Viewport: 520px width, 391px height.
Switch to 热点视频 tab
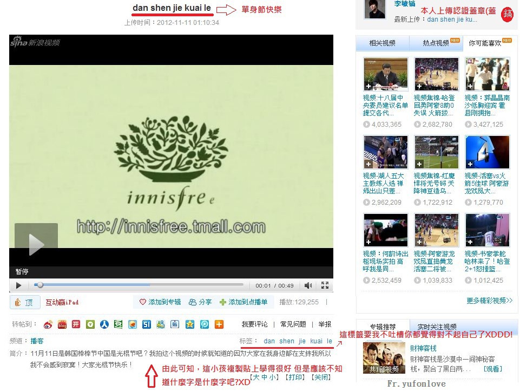click(436, 43)
